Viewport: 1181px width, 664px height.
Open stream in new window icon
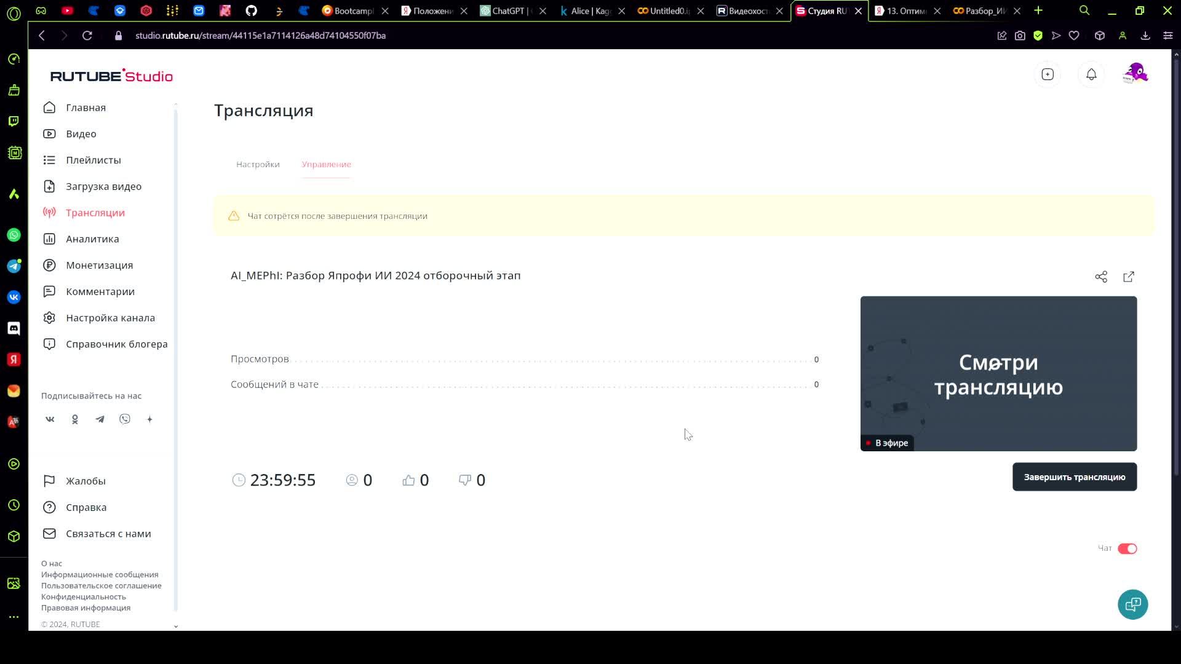coord(1129,277)
